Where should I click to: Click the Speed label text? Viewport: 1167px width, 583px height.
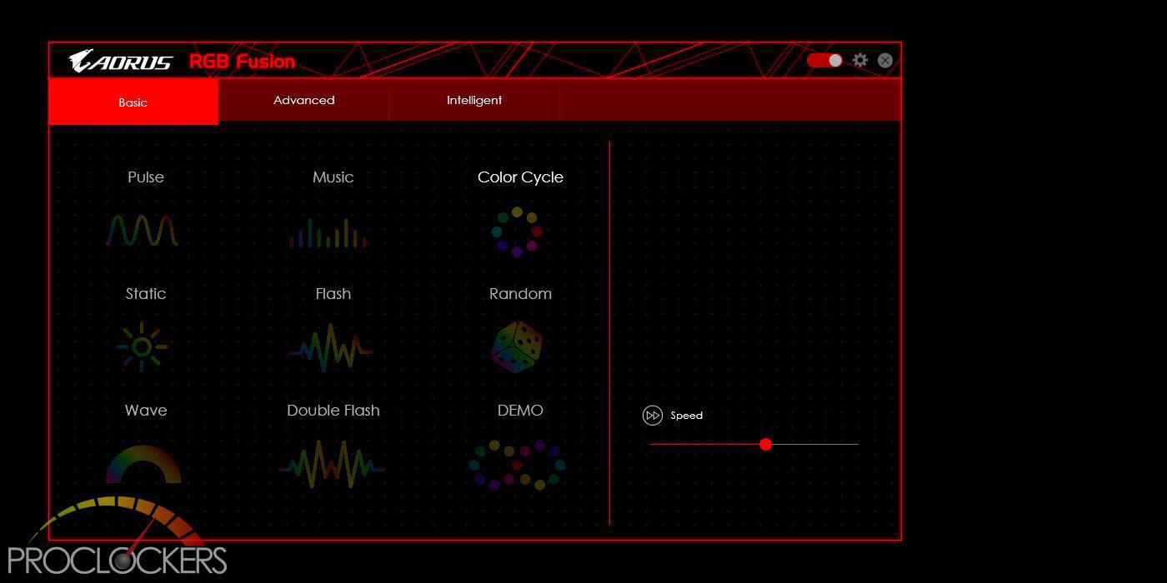point(686,416)
